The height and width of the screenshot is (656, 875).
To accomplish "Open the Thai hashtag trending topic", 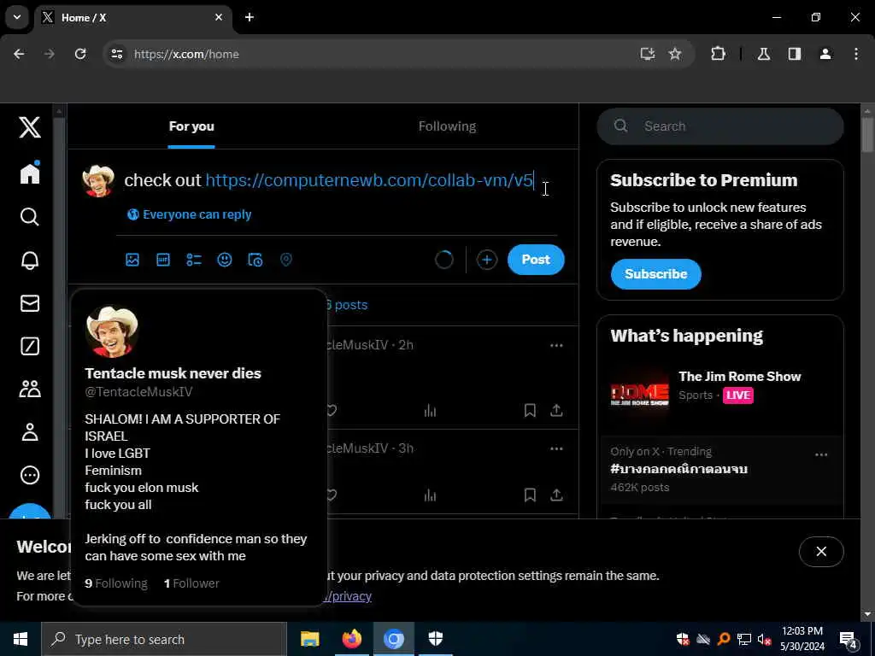I will pyautogui.click(x=678, y=469).
